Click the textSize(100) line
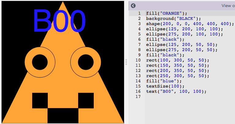The height and width of the screenshot is (124, 235). coord(165,86)
